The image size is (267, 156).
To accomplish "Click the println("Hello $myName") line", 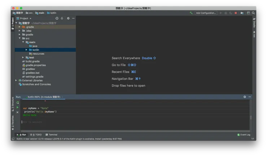I will (40, 111).
